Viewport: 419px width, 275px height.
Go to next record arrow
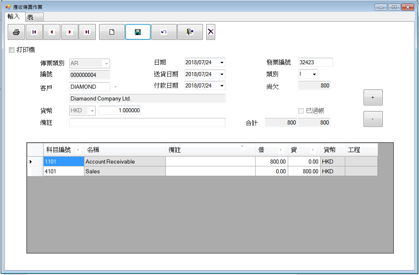coord(70,32)
